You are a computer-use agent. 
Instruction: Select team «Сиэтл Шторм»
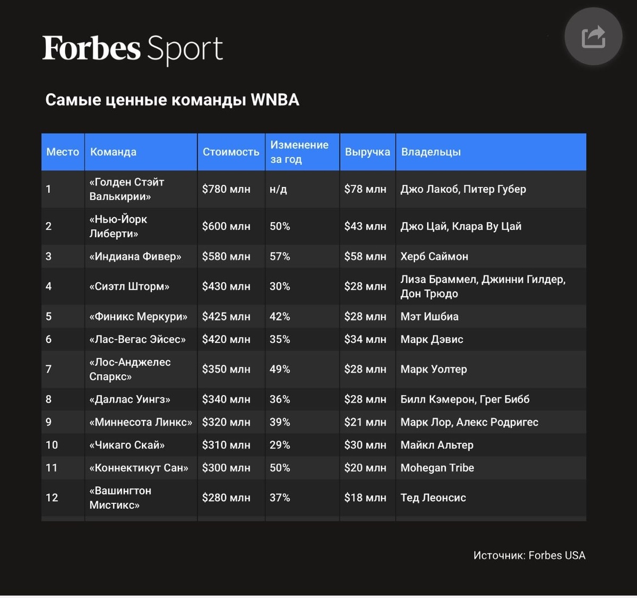pyautogui.click(x=130, y=287)
